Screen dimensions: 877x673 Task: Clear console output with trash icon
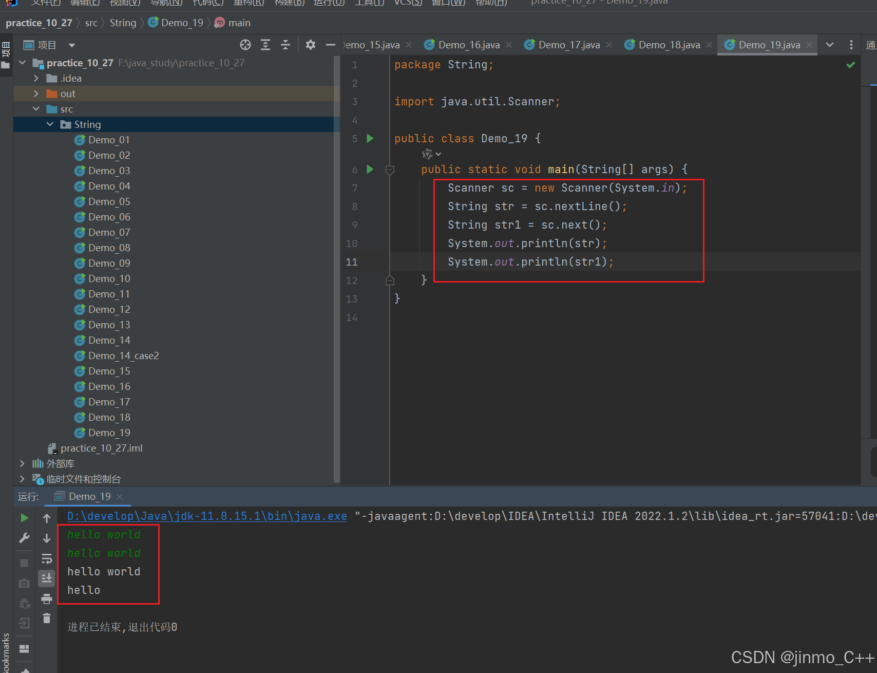pos(47,618)
